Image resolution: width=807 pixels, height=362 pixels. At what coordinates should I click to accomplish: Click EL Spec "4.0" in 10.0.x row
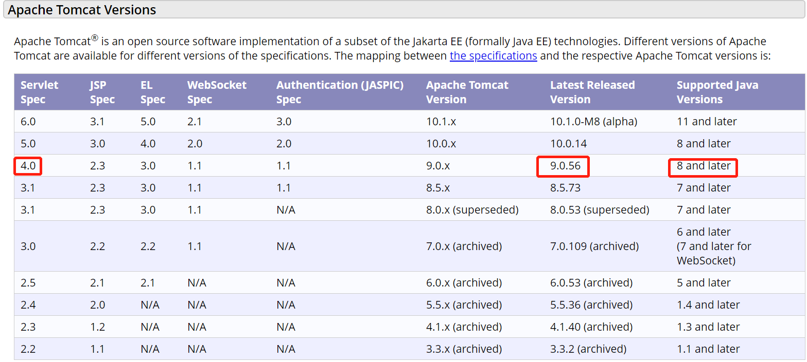[148, 144]
